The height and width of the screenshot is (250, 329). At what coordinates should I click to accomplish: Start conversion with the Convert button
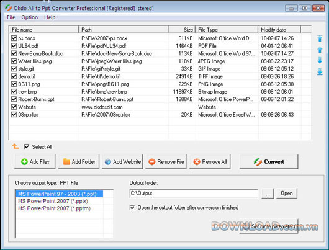[x=269, y=161]
